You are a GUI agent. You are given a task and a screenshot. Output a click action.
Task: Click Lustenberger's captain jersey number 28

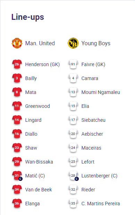74,176
